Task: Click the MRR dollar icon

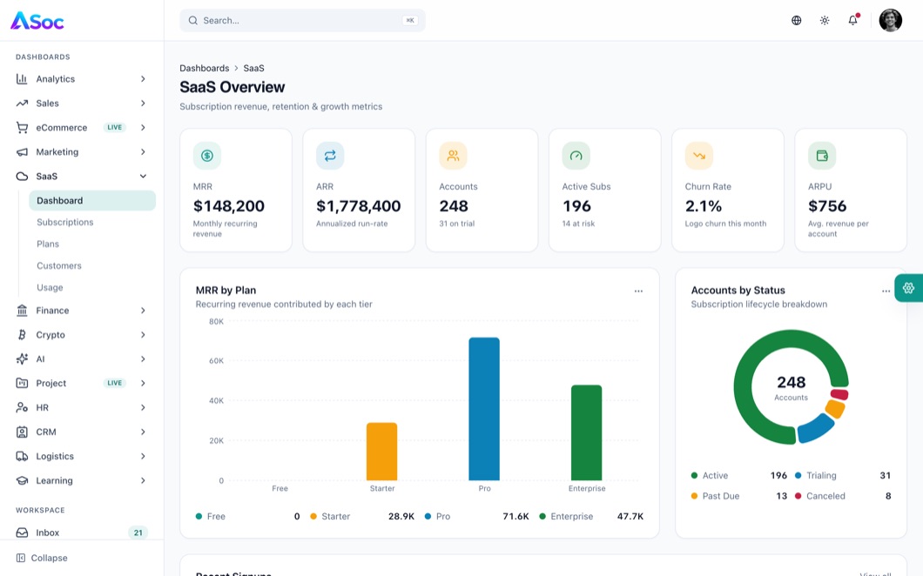Action: 207,156
